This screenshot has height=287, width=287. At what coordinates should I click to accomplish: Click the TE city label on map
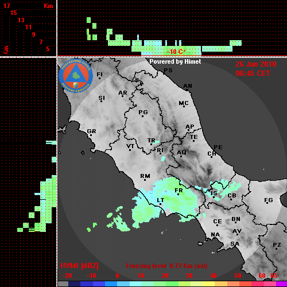click(x=194, y=137)
